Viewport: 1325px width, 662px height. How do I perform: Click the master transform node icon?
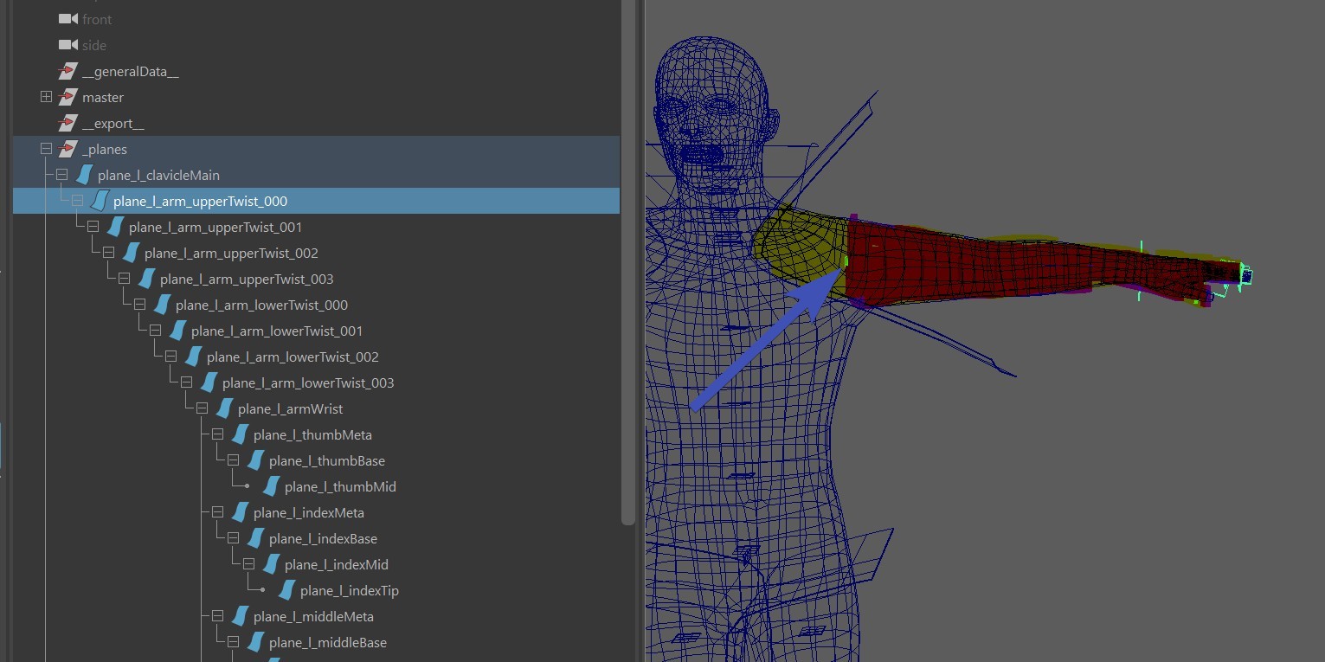[x=68, y=98]
